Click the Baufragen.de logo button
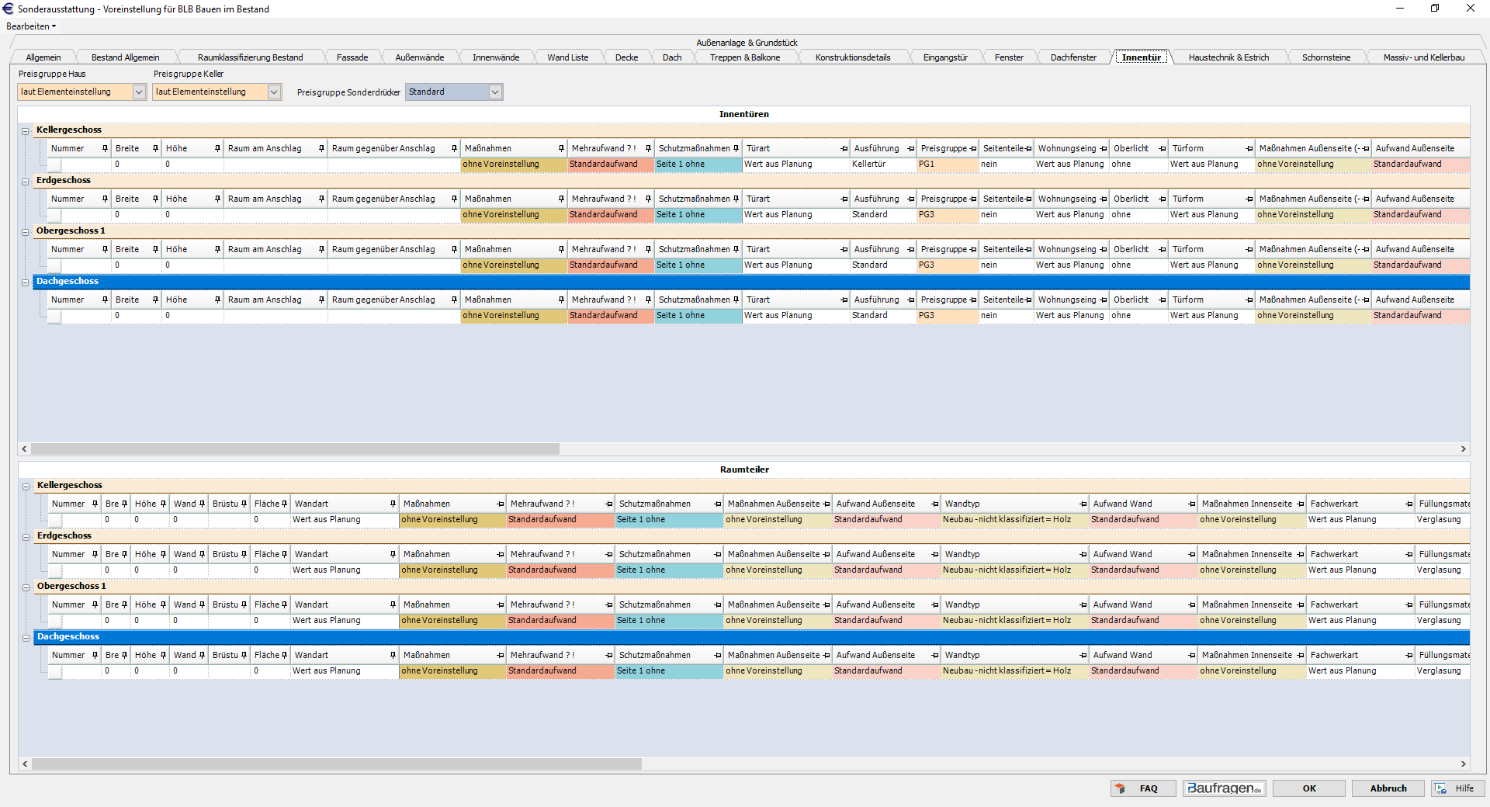The height and width of the screenshot is (807, 1490). tap(1224, 788)
